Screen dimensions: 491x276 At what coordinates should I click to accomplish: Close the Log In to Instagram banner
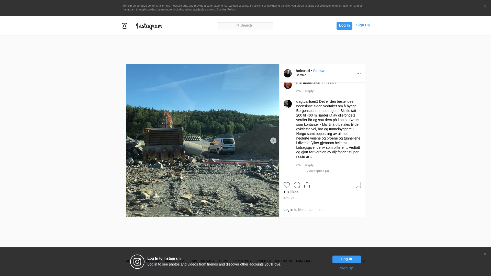[x=485, y=254]
